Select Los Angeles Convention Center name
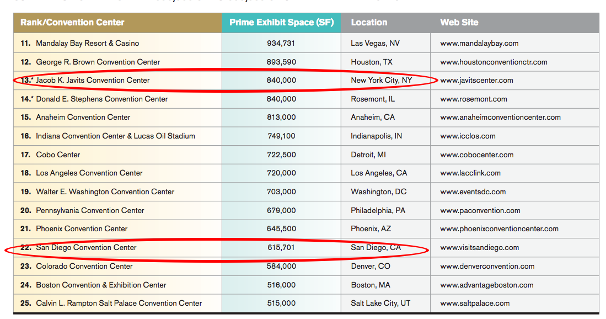This screenshot has height=319, width=606. tap(89, 173)
